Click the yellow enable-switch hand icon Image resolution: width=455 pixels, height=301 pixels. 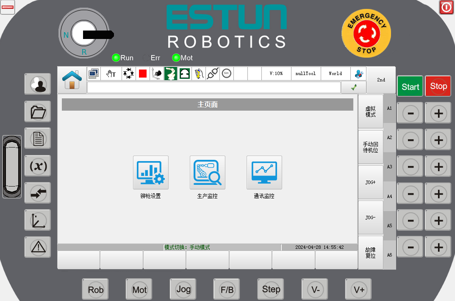pyautogui.click(x=199, y=73)
